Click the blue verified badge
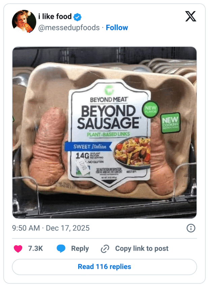 pos(78,17)
